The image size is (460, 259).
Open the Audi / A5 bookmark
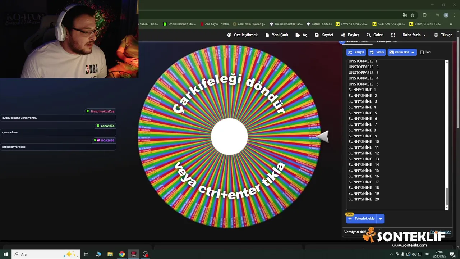(x=388, y=24)
